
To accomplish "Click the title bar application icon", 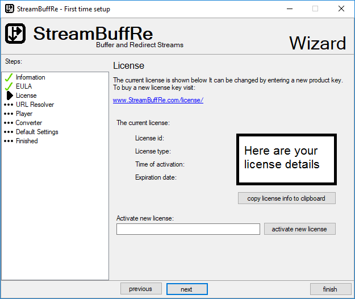I will coord(9,9).
